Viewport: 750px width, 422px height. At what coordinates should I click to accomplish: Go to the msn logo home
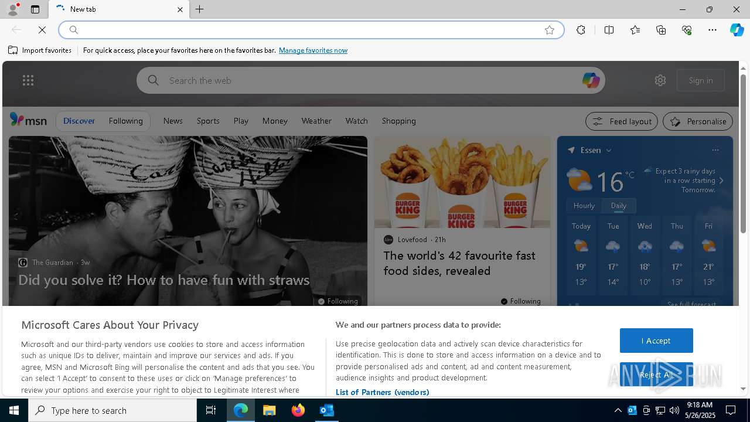click(x=28, y=120)
